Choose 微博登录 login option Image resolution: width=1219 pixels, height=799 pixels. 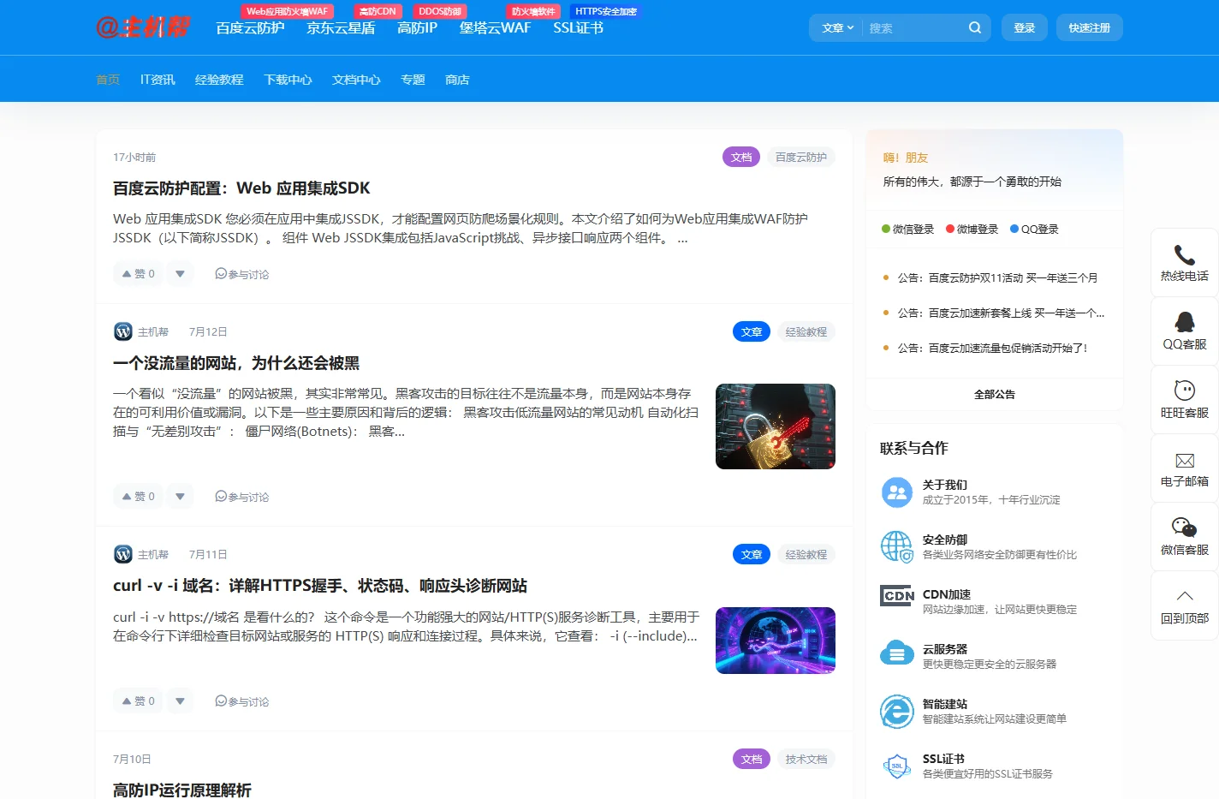click(972, 230)
